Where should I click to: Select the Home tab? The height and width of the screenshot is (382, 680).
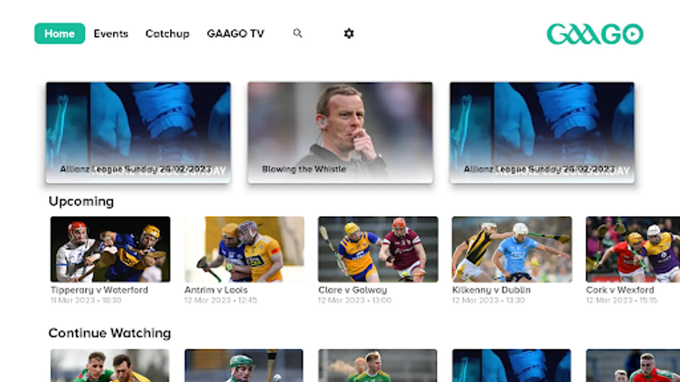click(59, 34)
